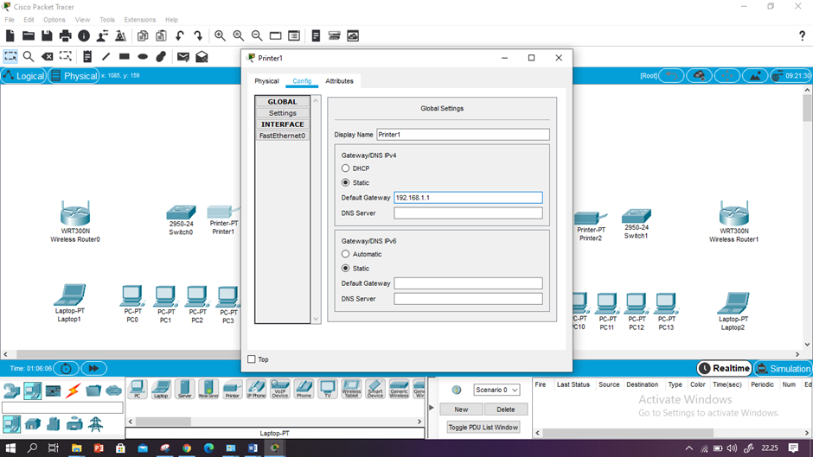
Task: Select the Draw Line tool
Action: [x=106, y=56]
